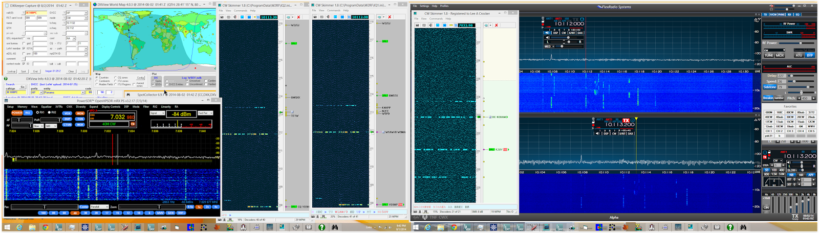Click the red X icon in third CW Skimmer
Viewport: 819px width, 233px height.
(497, 25)
